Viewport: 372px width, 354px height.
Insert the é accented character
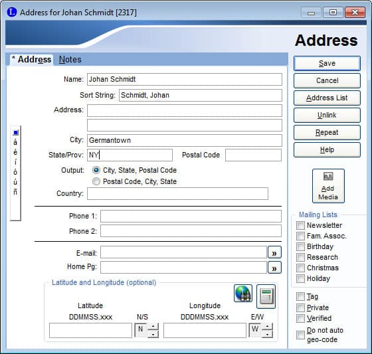15,152
